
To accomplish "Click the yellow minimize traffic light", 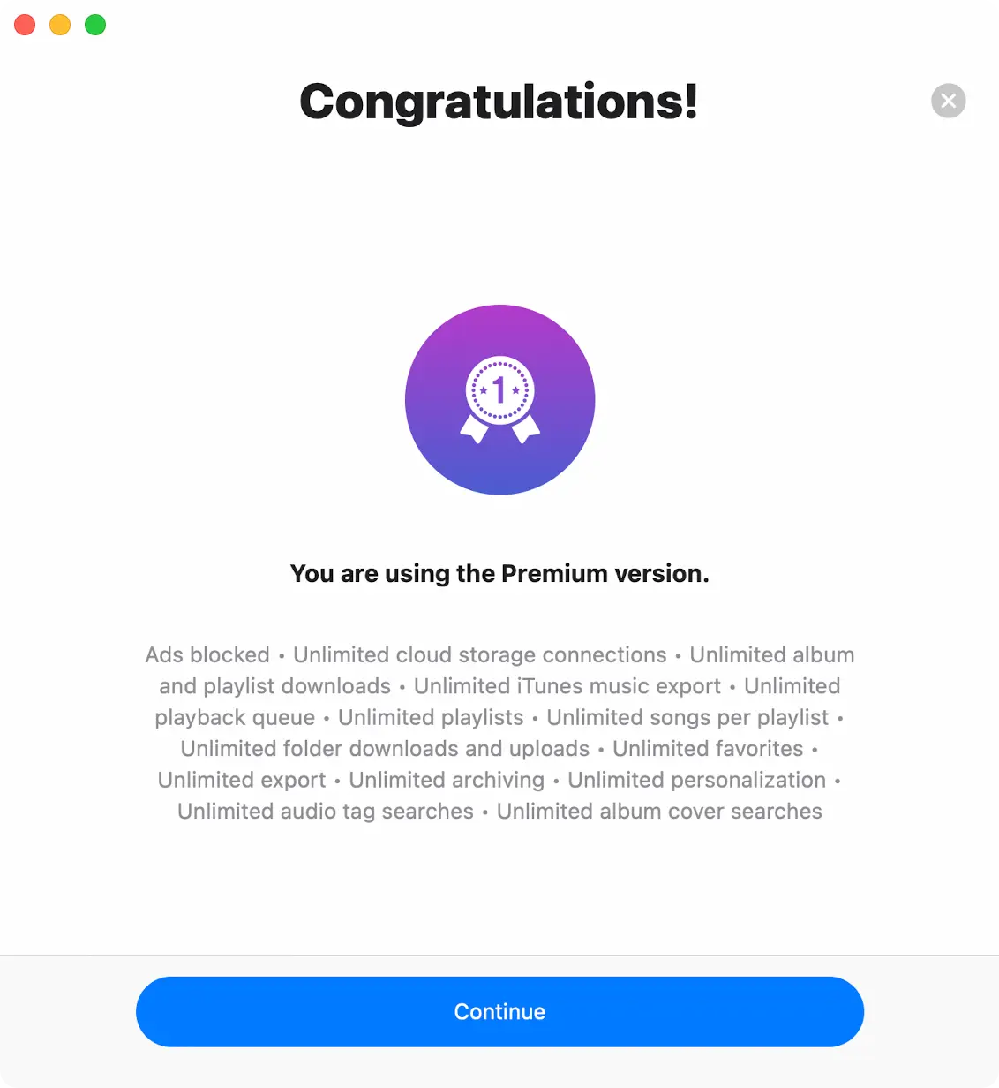I will coord(59,25).
